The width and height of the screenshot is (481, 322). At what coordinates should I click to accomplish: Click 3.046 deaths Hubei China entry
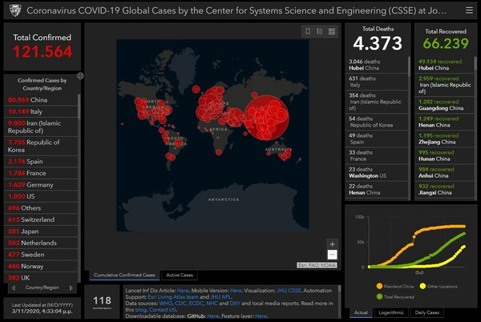(x=377, y=65)
